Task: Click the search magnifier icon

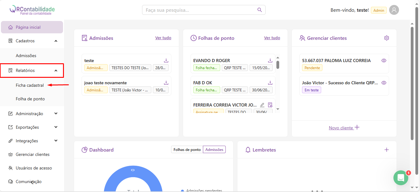Action: (259, 10)
